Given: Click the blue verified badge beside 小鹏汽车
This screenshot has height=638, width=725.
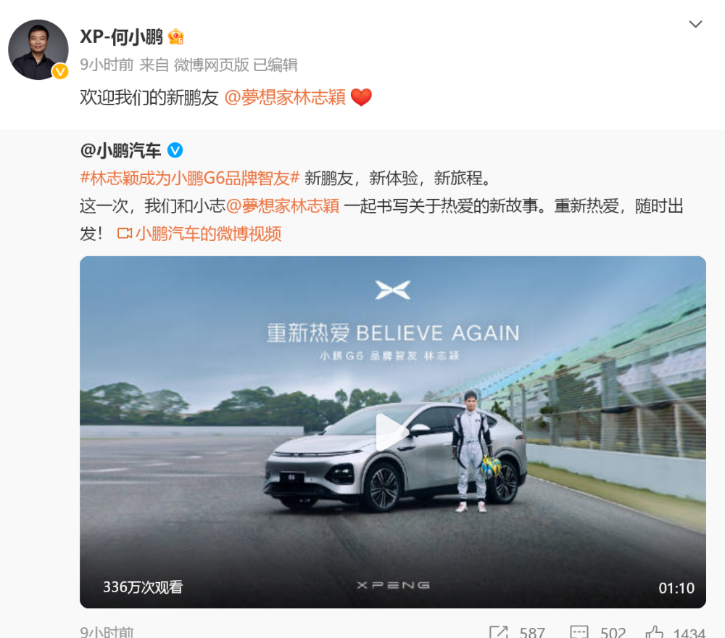Looking at the screenshot, I should 175,150.
